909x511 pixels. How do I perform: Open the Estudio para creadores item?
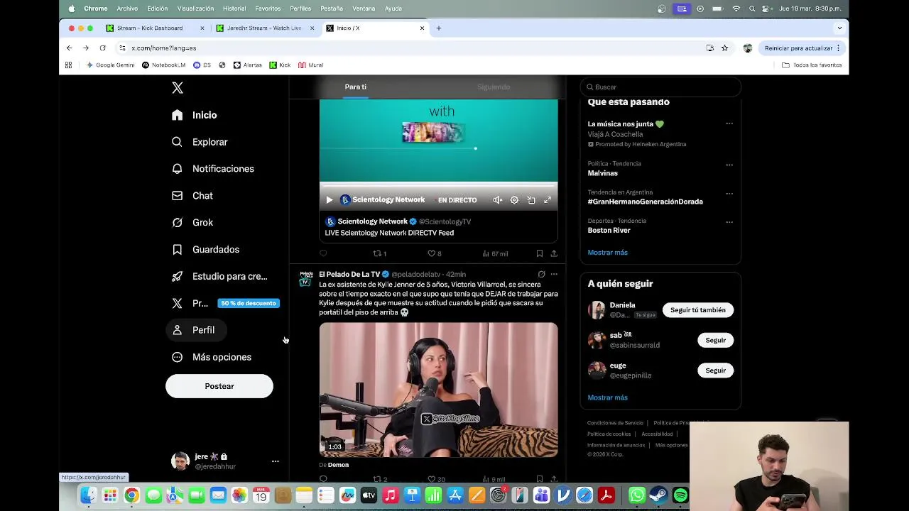(x=220, y=276)
